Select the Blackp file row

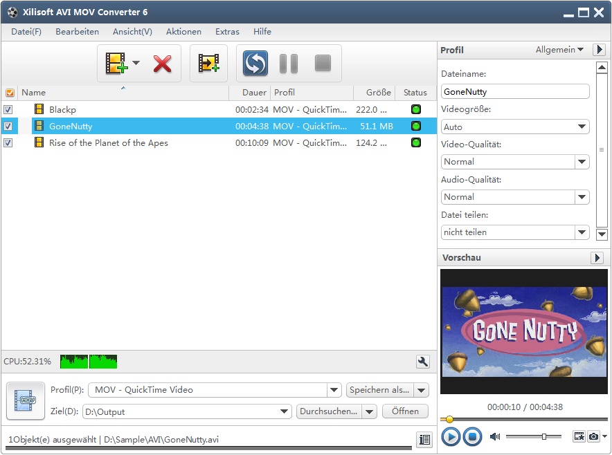[219, 109]
